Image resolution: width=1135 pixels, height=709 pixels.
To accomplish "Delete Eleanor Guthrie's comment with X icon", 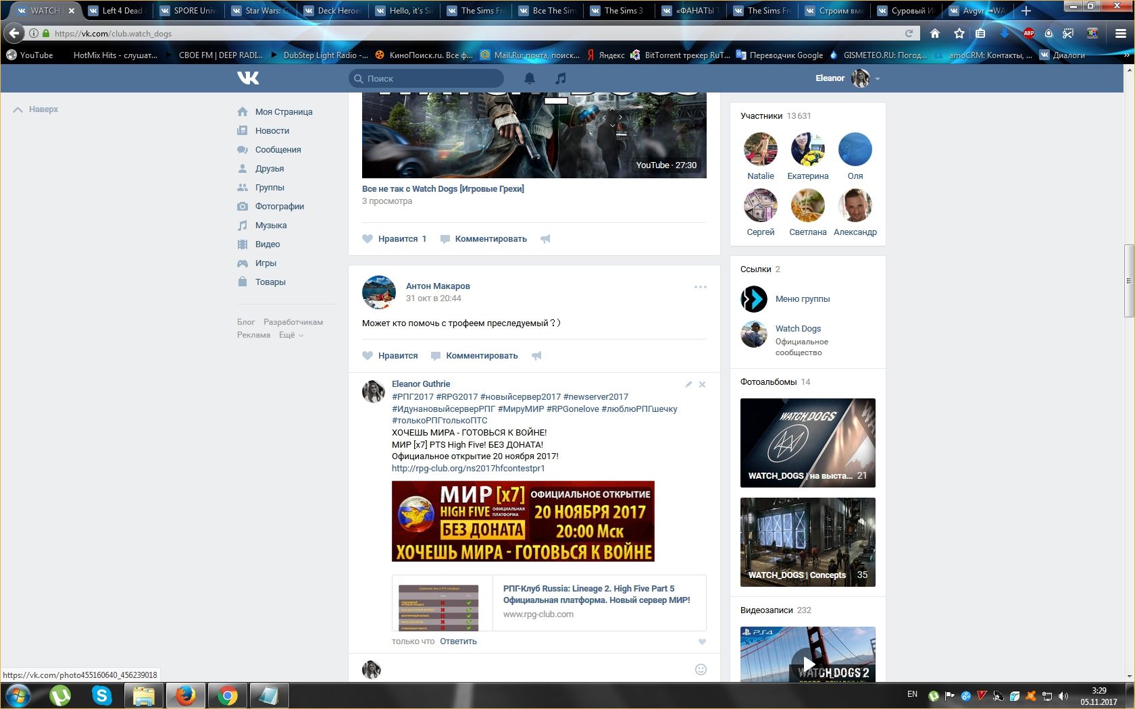I will [702, 384].
